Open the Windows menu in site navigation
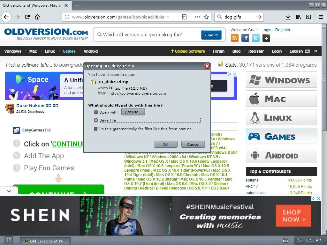 (13, 51)
